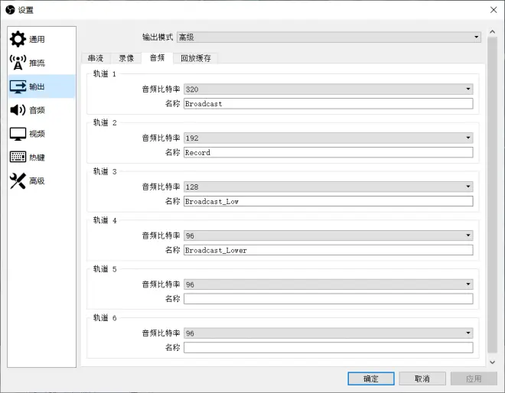The width and height of the screenshot is (505, 393).
Task: Click the 高级 advanced tools icon
Action: coord(18,181)
